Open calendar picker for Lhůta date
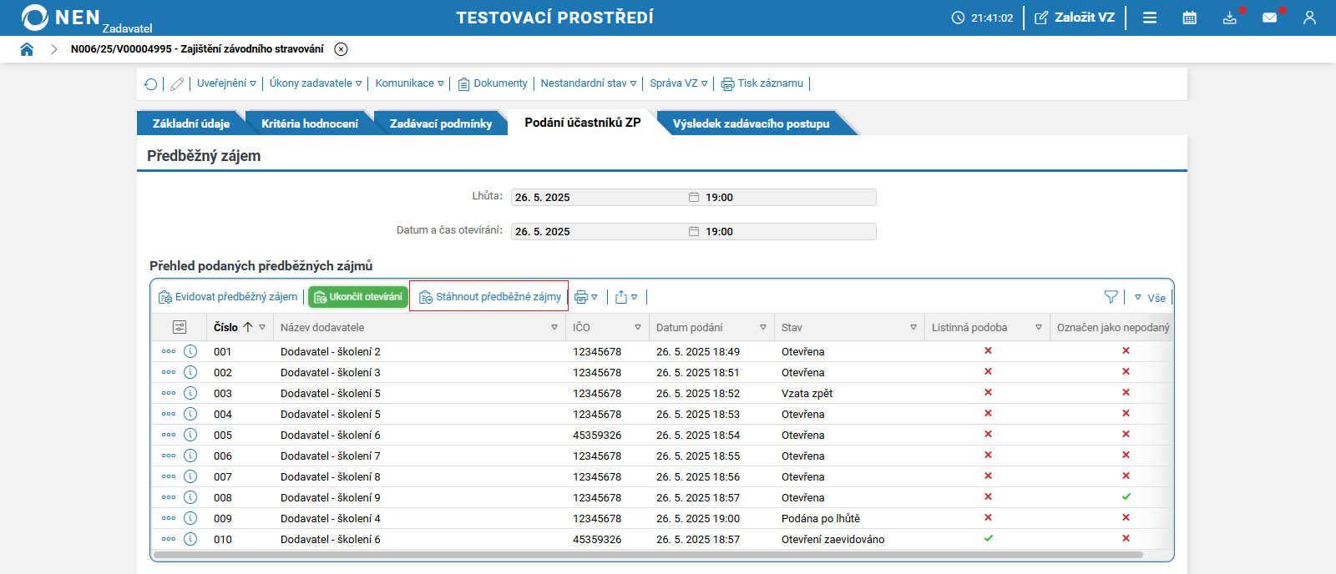The height and width of the screenshot is (574, 1336). pyautogui.click(x=694, y=198)
